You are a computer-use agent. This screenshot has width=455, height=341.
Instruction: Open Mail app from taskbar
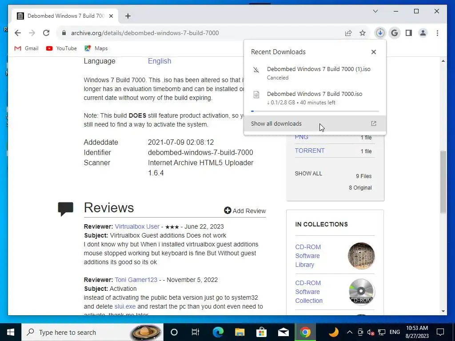[283, 332]
